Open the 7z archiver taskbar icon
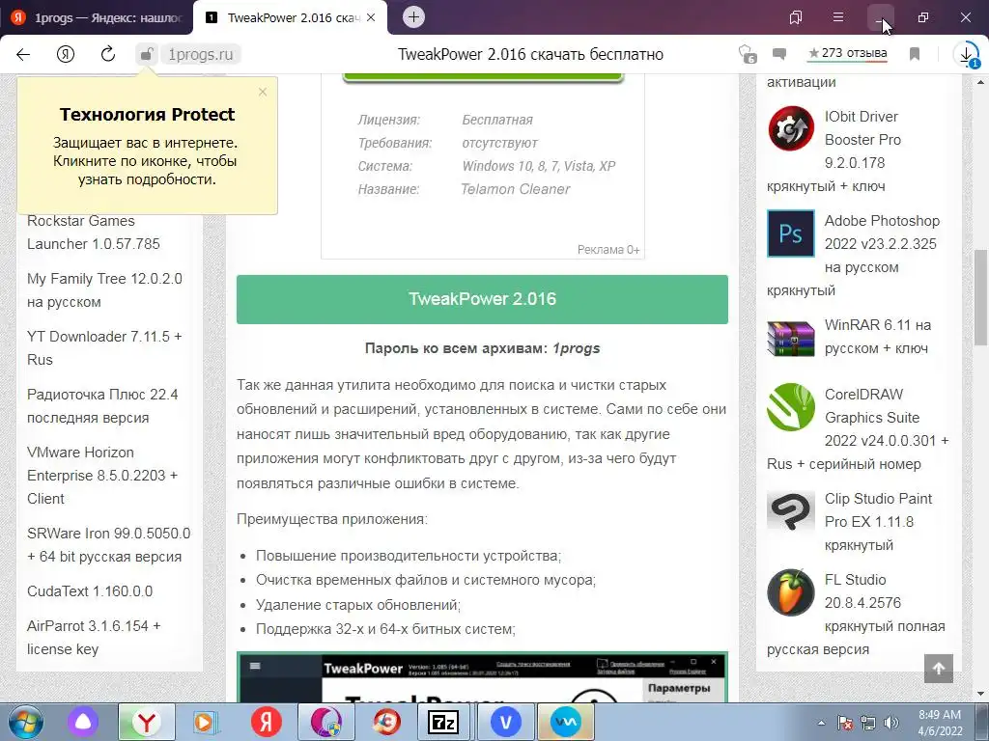Image resolution: width=989 pixels, height=741 pixels. (x=442, y=722)
